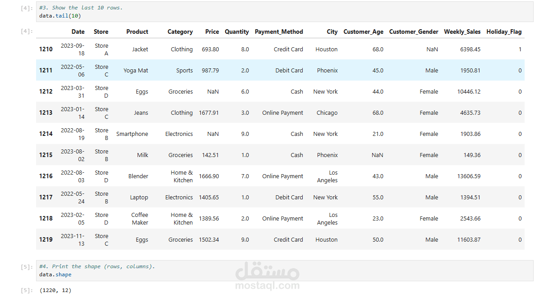Viewport: 535px width, 297px height.
Task: Select the Payment_Method column header
Action: (x=279, y=32)
